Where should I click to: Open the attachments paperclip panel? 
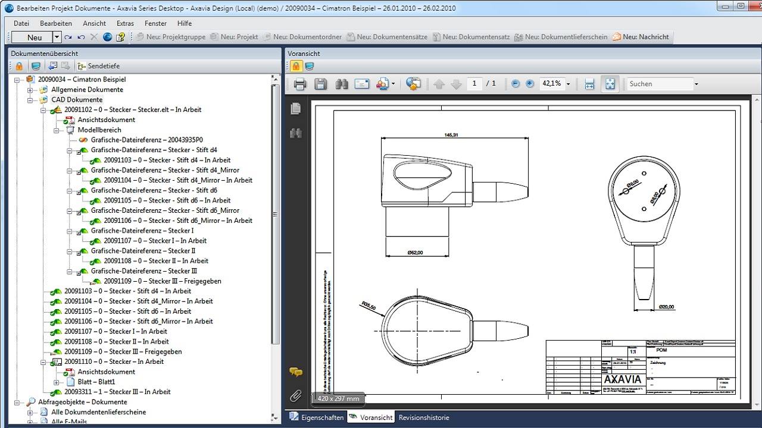pos(295,395)
